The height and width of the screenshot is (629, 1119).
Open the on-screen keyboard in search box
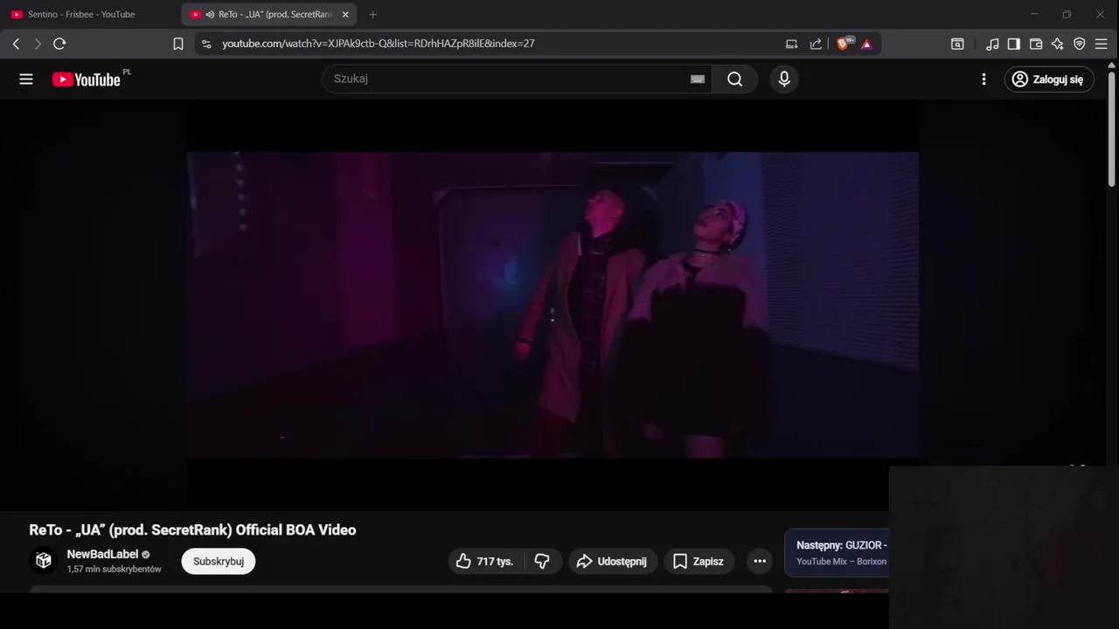tap(698, 79)
